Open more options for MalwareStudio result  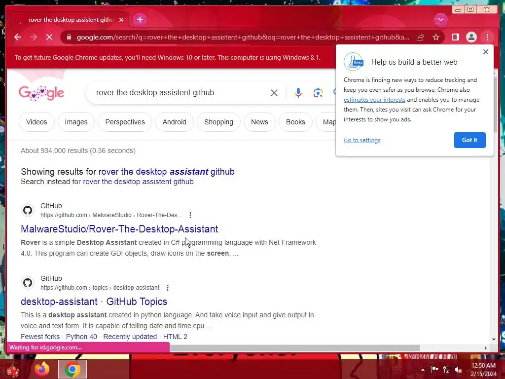click(x=190, y=215)
